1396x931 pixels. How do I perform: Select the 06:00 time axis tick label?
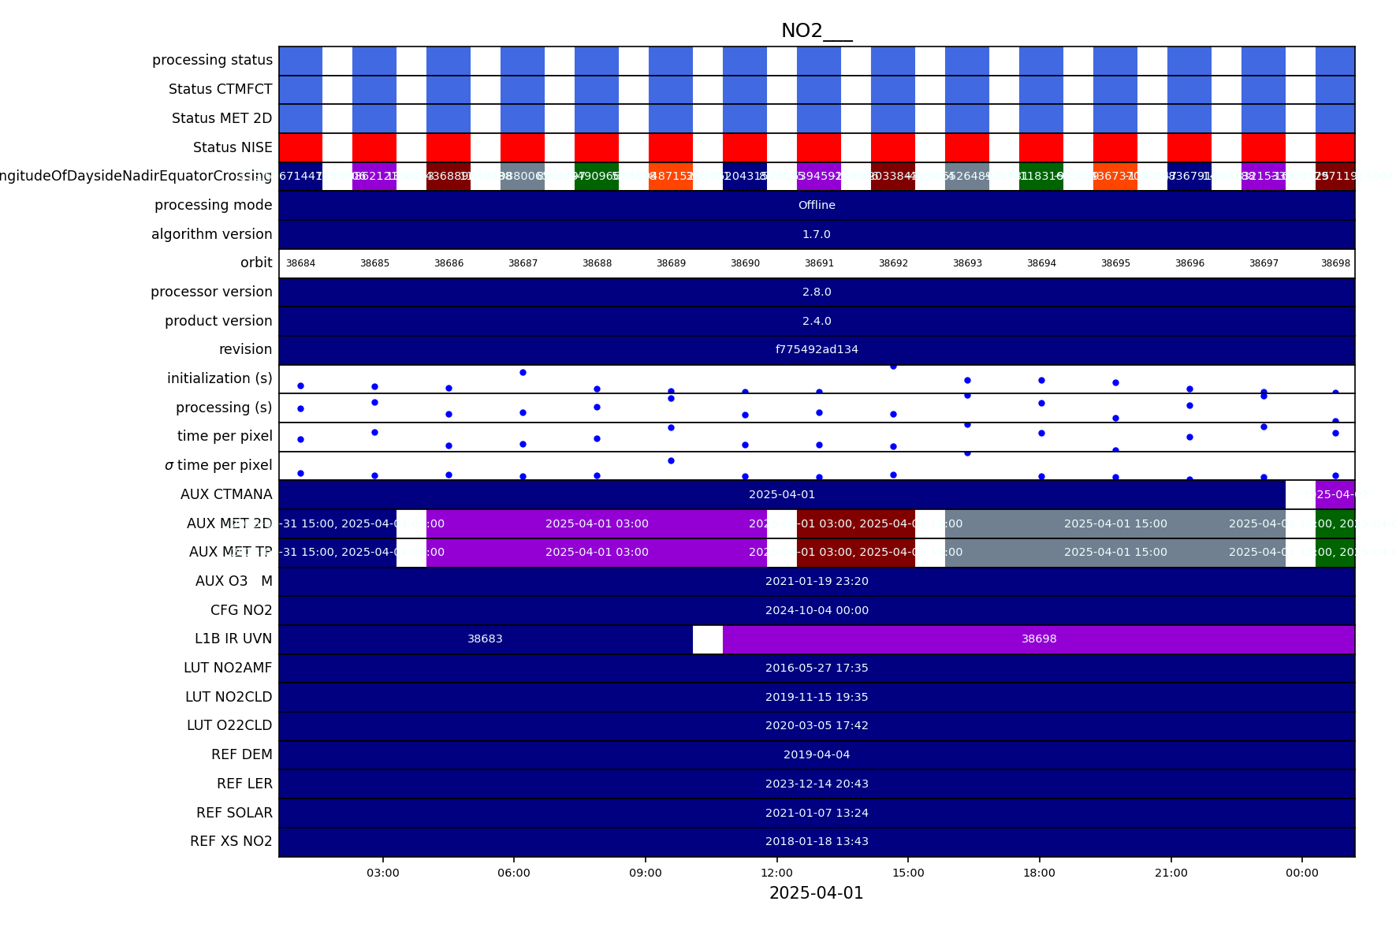(514, 873)
